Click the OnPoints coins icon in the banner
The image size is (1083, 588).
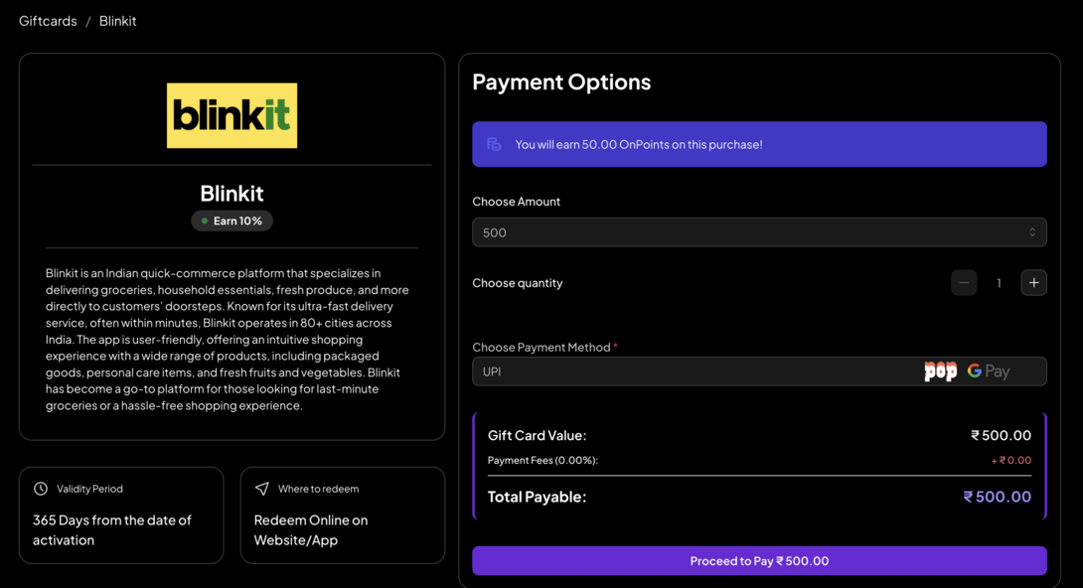pyautogui.click(x=494, y=144)
